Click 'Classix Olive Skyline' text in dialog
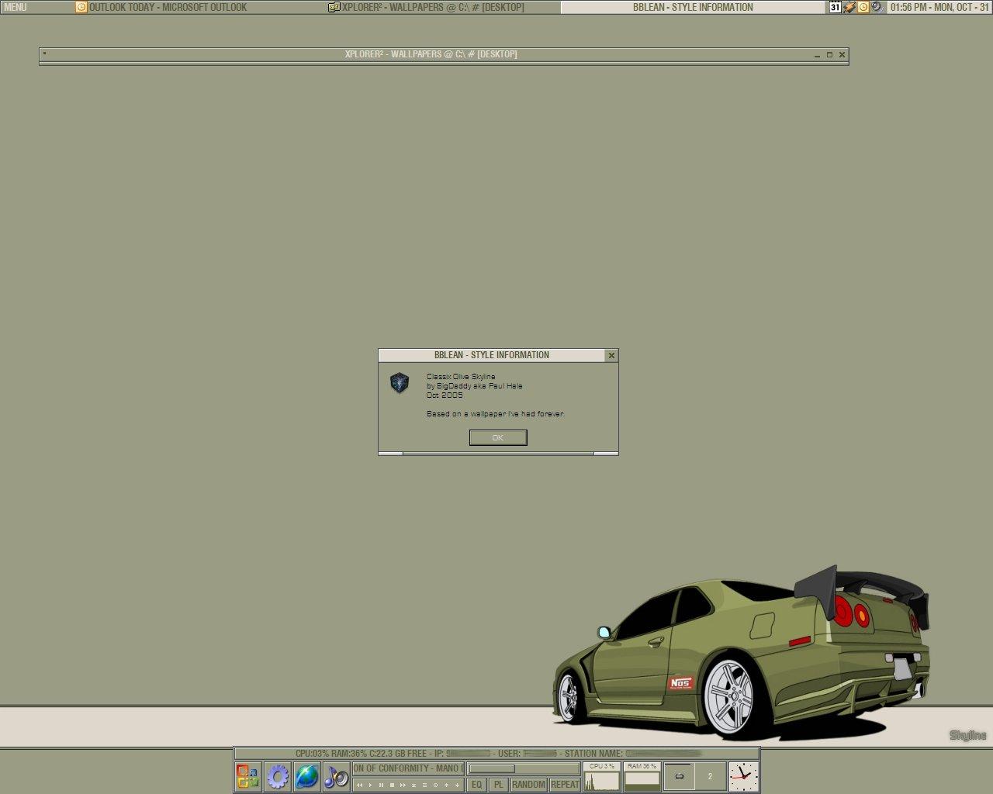This screenshot has width=993, height=794. (x=461, y=376)
